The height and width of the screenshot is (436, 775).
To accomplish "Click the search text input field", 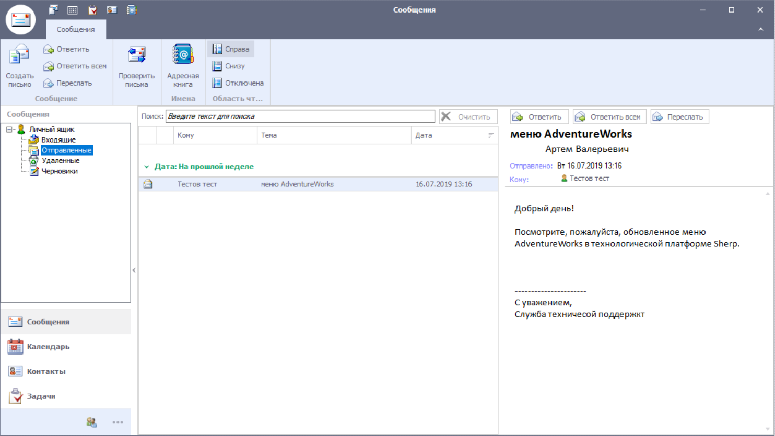I will (x=300, y=116).
